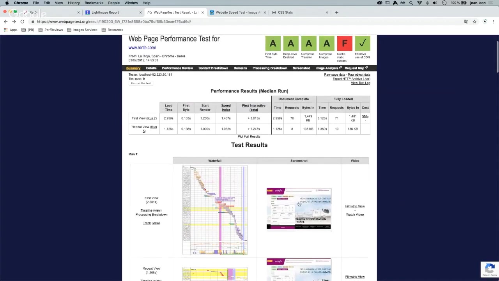Select the Summary navigation tab
This screenshot has width=499, height=281.
click(x=133, y=68)
